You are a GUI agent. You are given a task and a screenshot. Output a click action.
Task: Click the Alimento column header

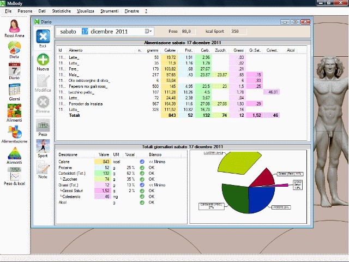[76, 50]
